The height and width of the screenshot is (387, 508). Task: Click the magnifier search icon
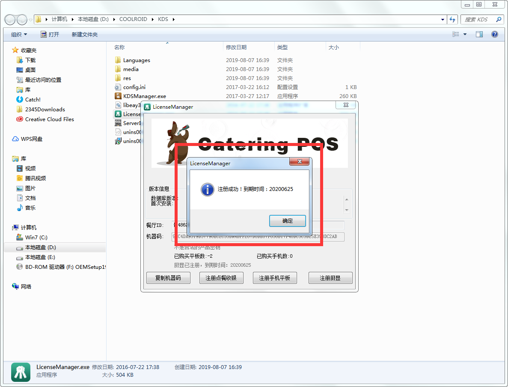[x=499, y=19]
